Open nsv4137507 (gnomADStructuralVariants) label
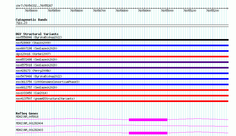 tap(45, 99)
